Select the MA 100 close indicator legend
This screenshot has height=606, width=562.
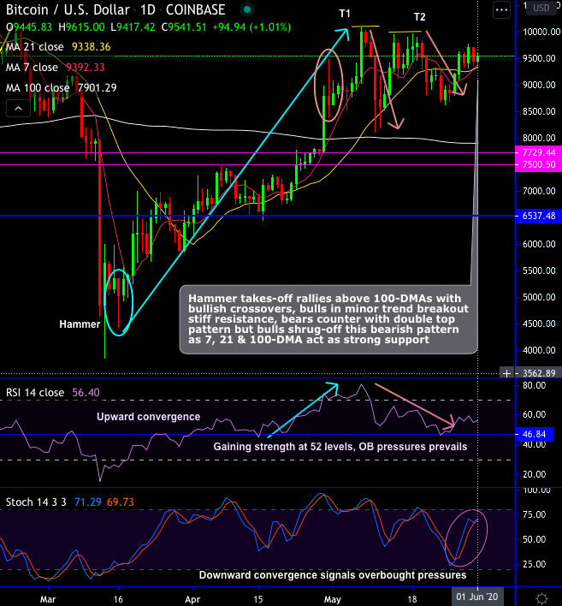coord(38,87)
